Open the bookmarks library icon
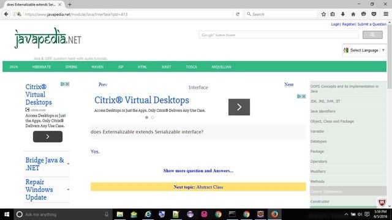 [333, 14]
